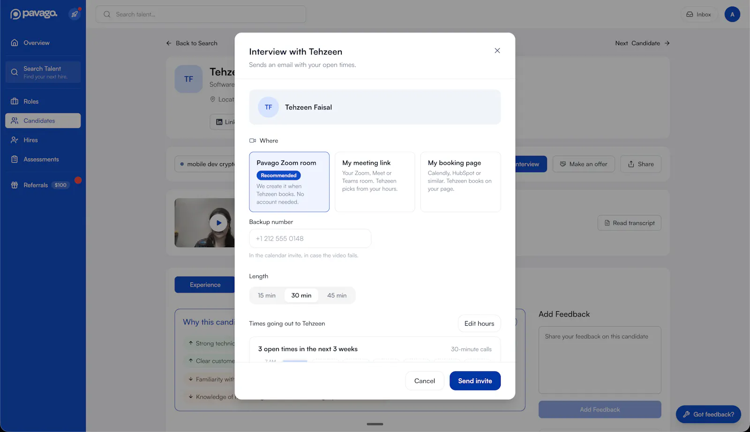Focus the Search talent field
Viewport: 750px width, 432px height.
pos(201,14)
